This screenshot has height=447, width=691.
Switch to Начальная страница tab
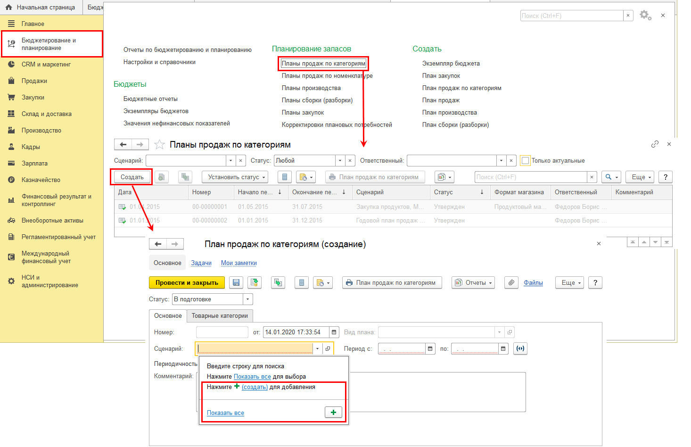click(41, 7)
